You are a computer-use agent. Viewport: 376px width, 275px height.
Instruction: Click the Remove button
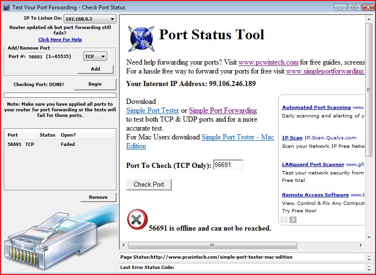[x=98, y=197]
